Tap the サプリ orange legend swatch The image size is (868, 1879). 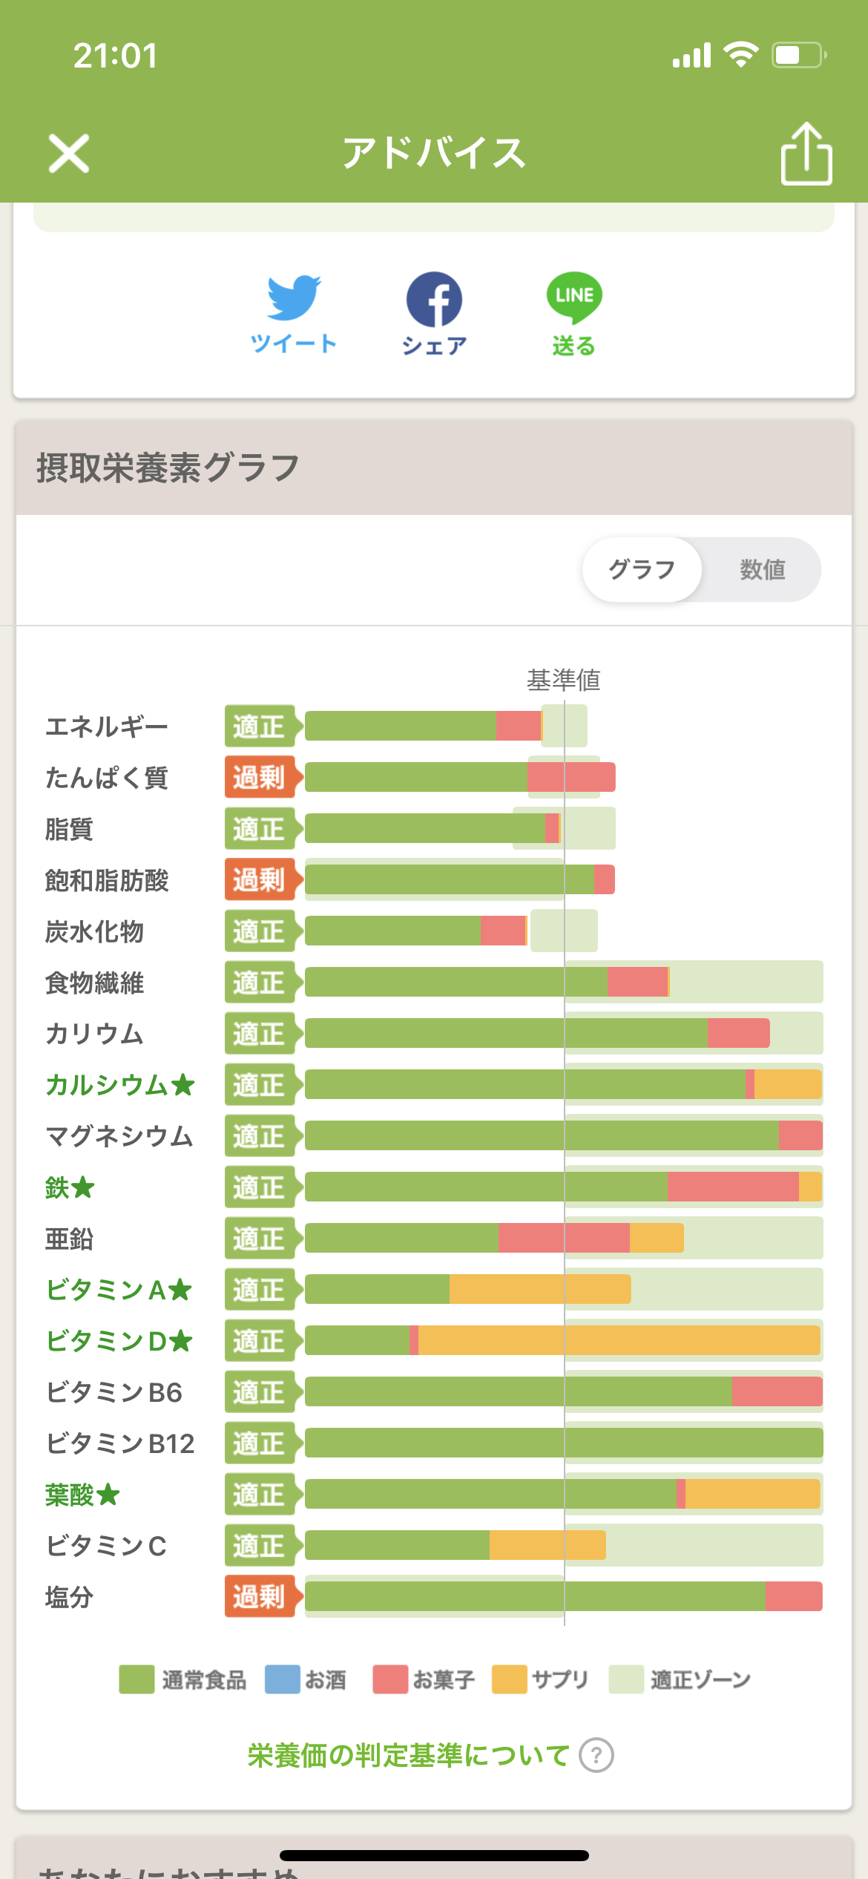509,1679
